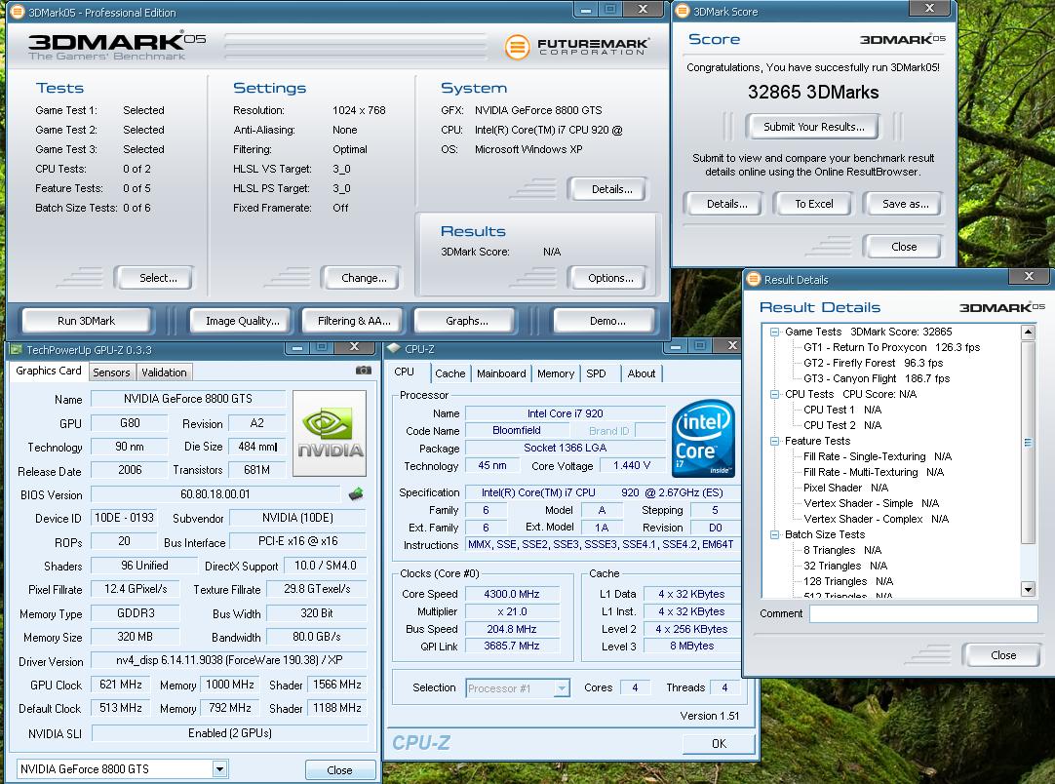This screenshot has width=1055, height=784.
Task: Click the BIOS save chip icon in GPU-Z
Action: [356, 494]
